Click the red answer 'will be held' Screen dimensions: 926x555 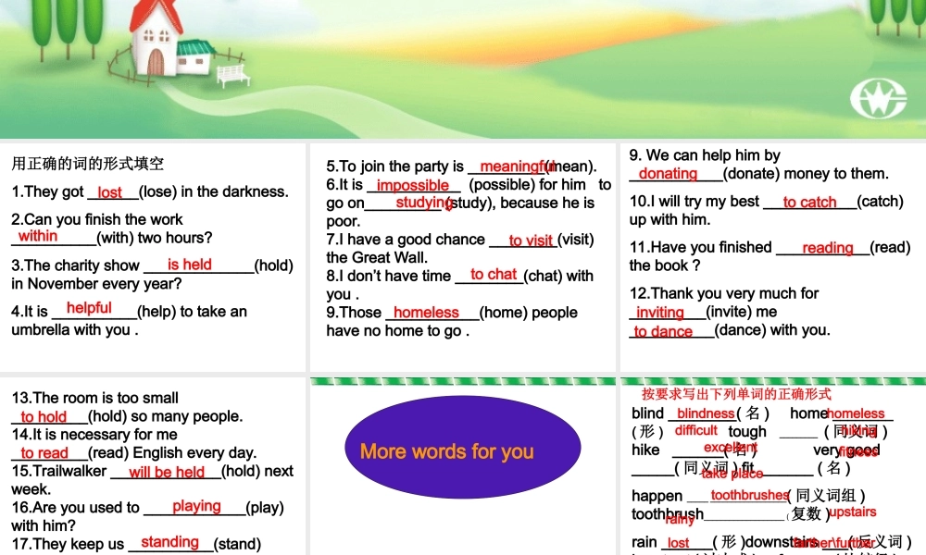coord(167,472)
